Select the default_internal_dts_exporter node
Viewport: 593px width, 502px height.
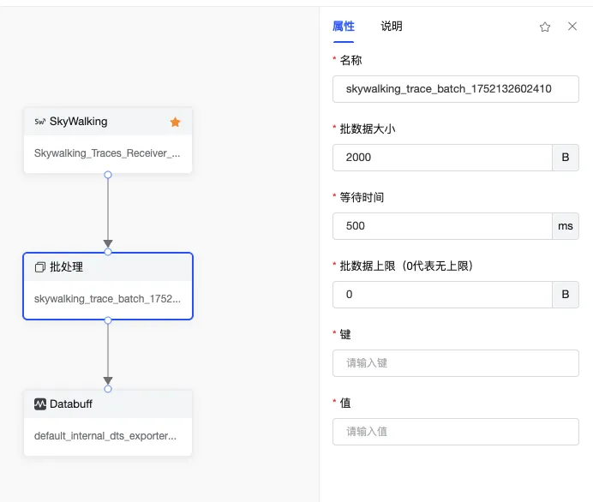tap(108, 436)
